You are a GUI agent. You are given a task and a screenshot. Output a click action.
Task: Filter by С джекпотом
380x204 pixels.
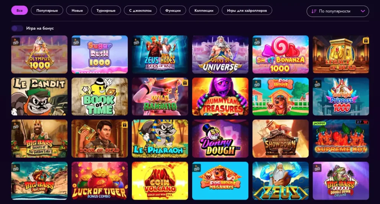[x=140, y=10]
